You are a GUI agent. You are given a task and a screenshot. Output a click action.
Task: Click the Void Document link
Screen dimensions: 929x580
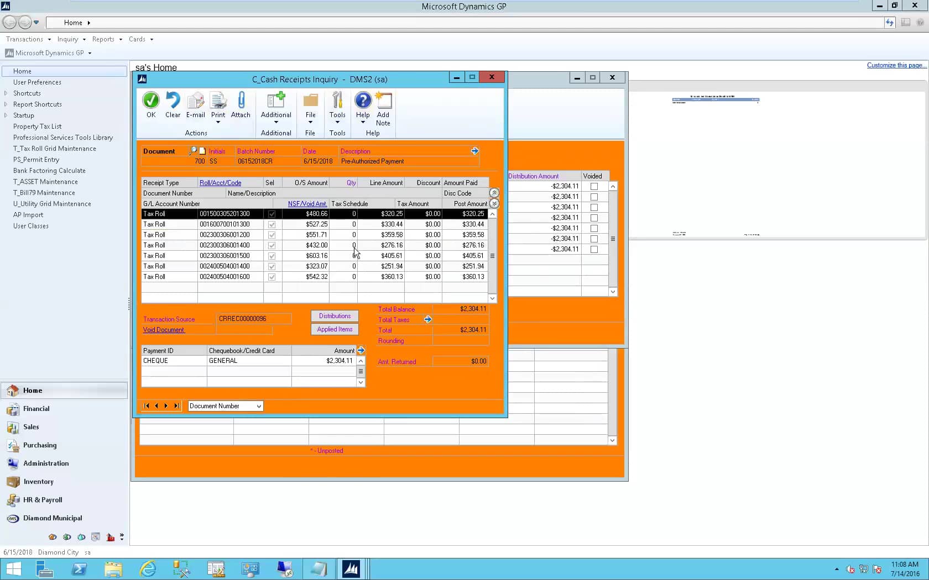pyautogui.click(x=164, y=330)
